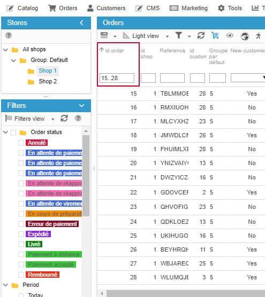Click the help question mark in Stores panel
The image size is (265, 297).
click(9, 35)
